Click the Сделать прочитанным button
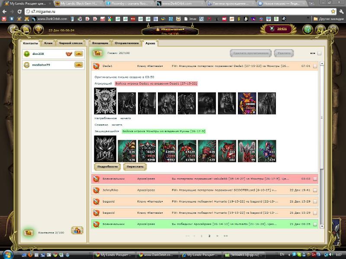 [251, 53]
